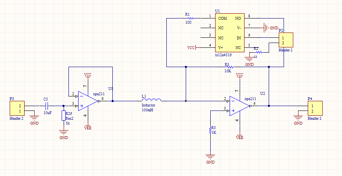The height and width of the screenshot is (176, 342).
Task: Click NC pin name beside pin 5
Action: pos(238,48)
